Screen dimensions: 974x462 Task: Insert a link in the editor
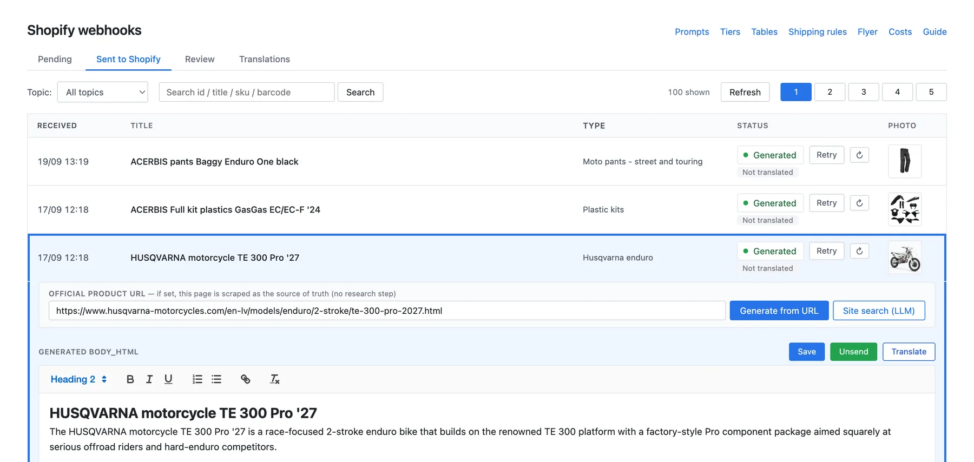(245, 379)
